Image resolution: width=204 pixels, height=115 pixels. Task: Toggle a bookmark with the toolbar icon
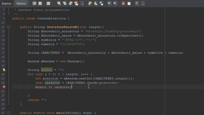[x=101, y=4]
